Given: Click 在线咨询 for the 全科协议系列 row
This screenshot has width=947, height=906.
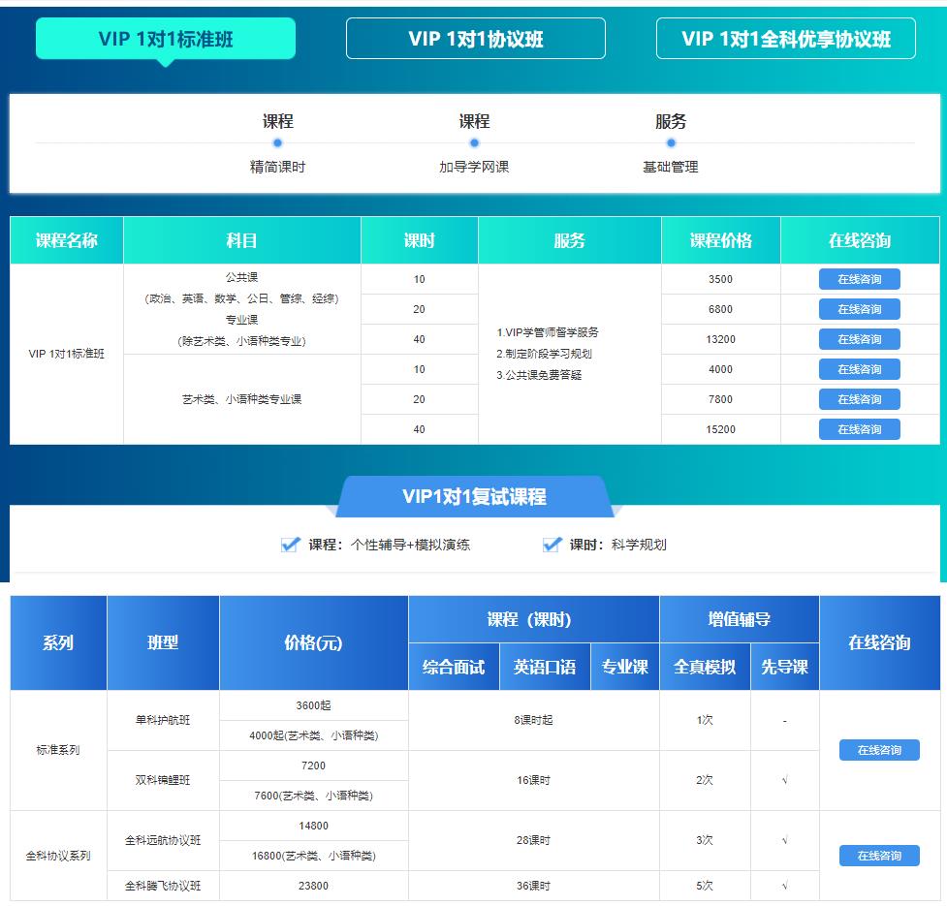Looking at the screenshot, I should tap(879, 856).
